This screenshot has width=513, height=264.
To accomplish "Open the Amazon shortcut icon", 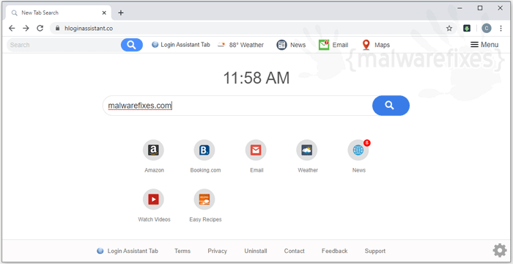I will 153,150.
